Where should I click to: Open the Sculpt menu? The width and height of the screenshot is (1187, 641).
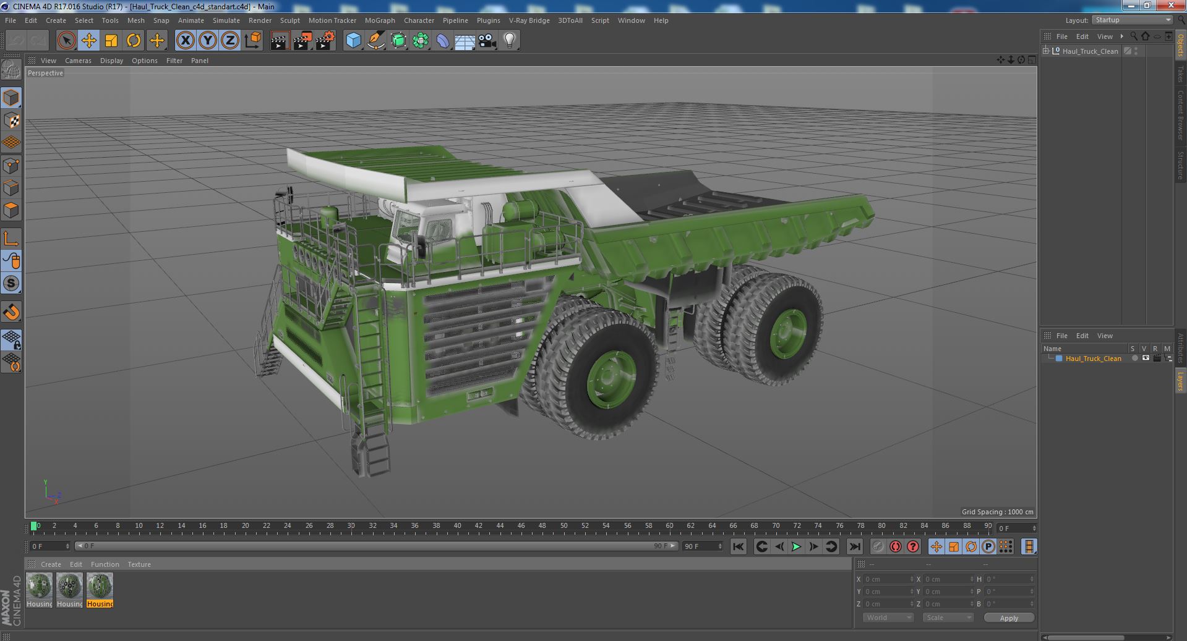click(289, 20)
